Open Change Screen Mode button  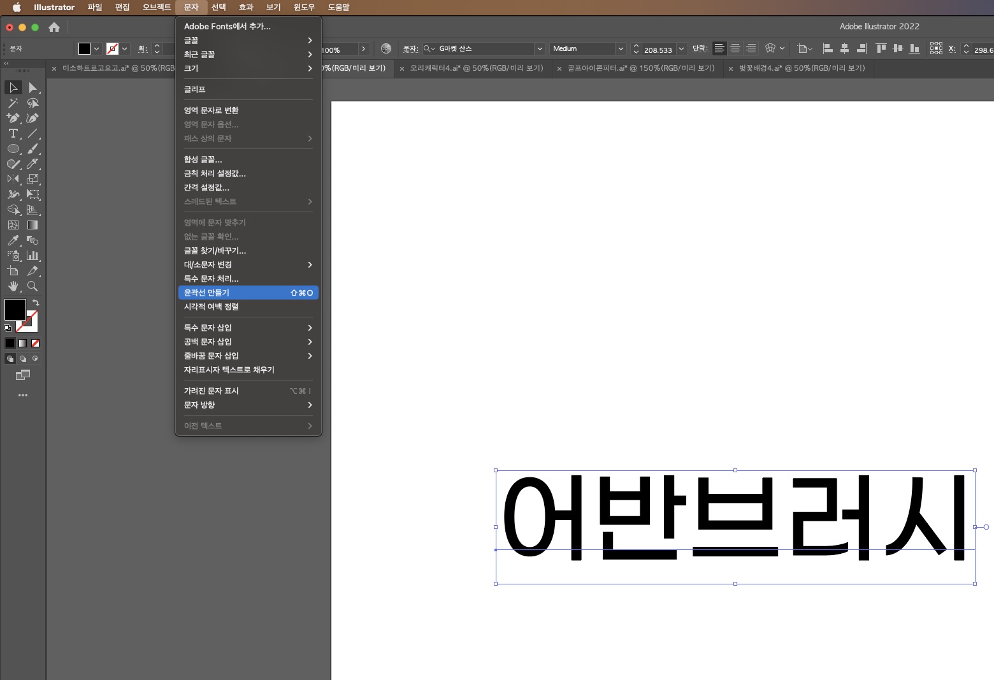tap(23, 375)
